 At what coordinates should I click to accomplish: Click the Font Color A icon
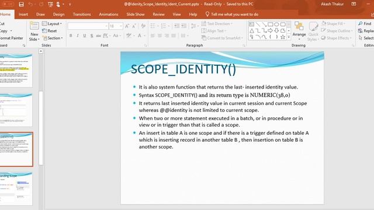pos(140,36)
